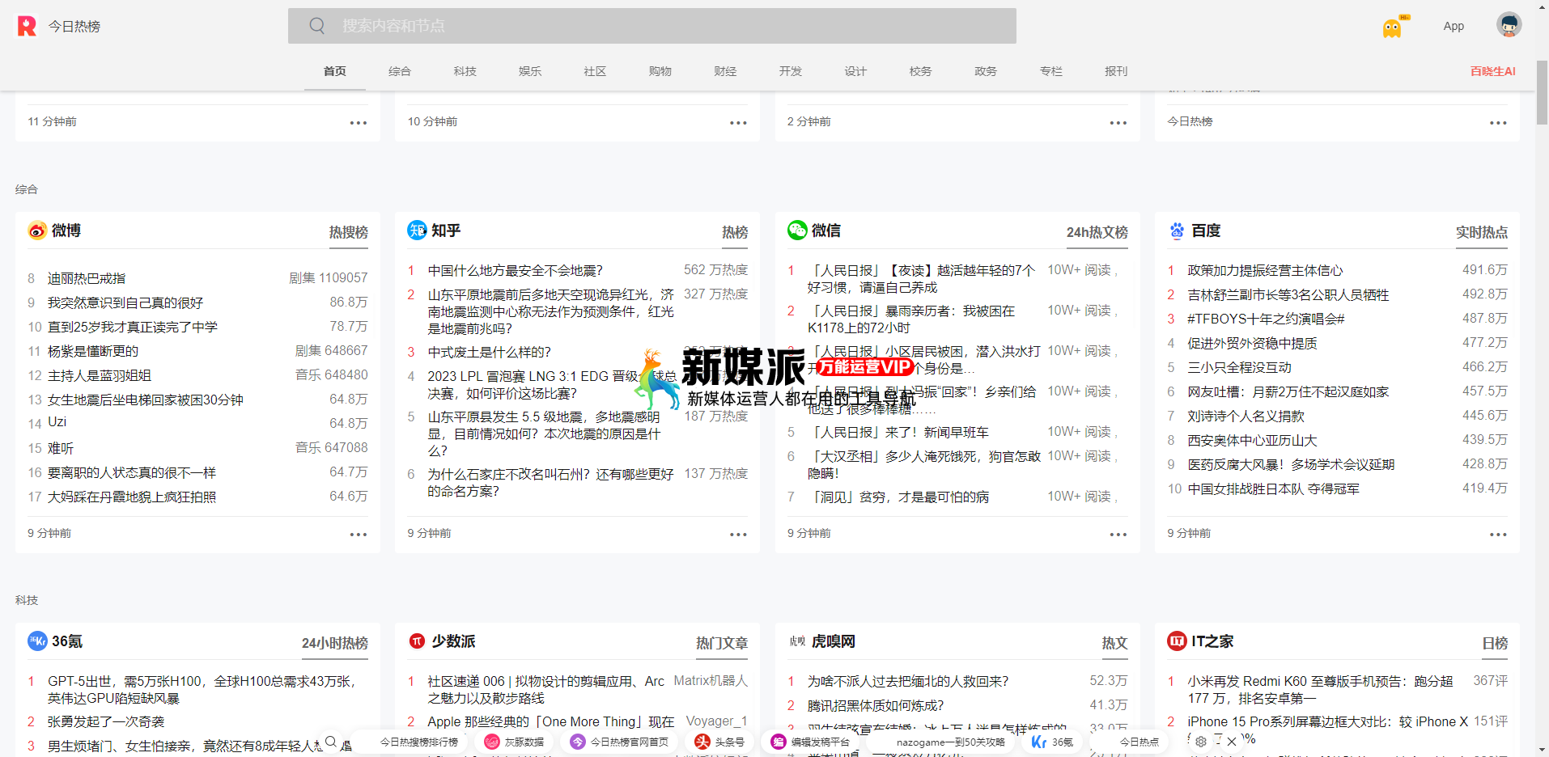The width and height of the screenshot is (1549, 757).
Task: Switch to the 社区 tab
Action: 595,71
